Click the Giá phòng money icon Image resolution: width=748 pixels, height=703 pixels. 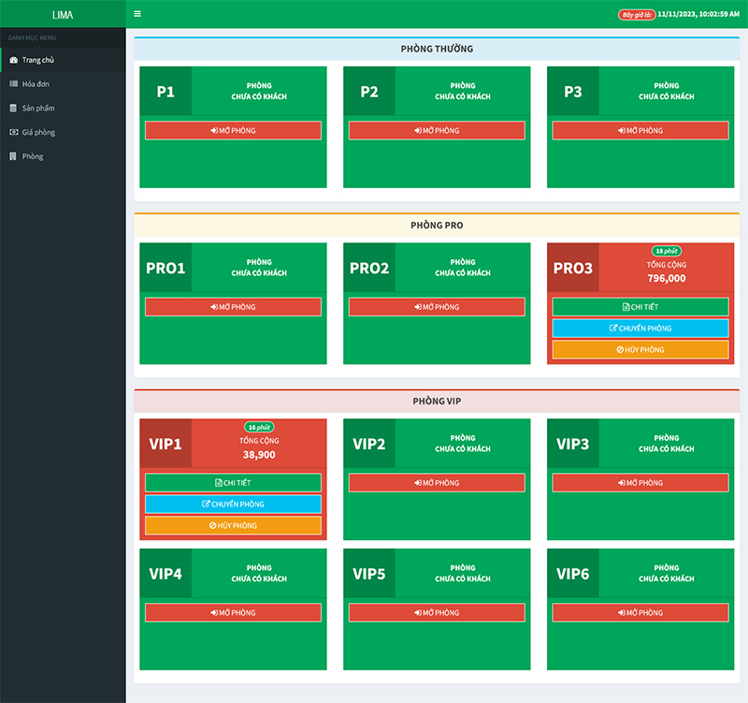click(14, 132)
